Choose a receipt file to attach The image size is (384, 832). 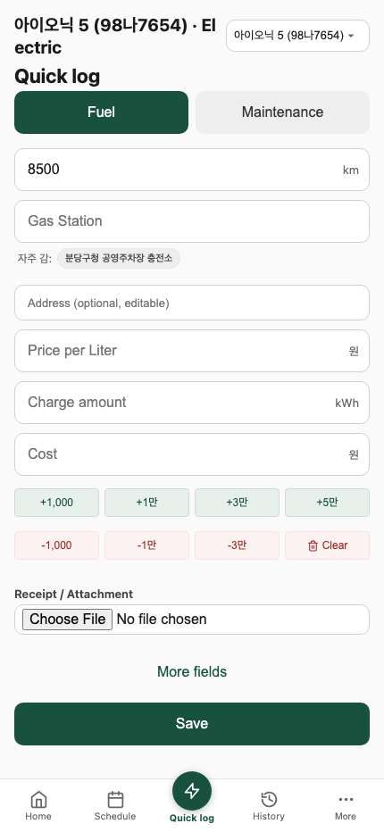click(x=68, y=620)
